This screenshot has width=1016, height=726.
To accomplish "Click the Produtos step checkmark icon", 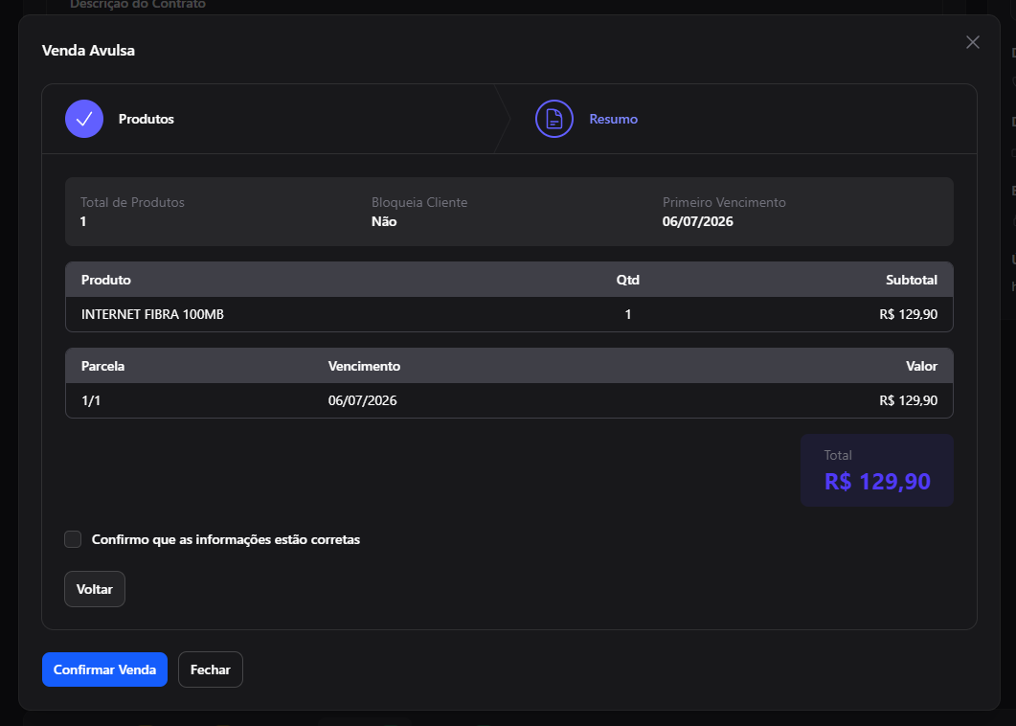I will (x=84, y=119).
